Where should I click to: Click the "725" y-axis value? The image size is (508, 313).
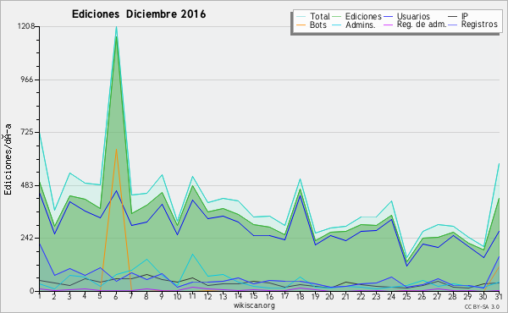[x=27, y=132]
